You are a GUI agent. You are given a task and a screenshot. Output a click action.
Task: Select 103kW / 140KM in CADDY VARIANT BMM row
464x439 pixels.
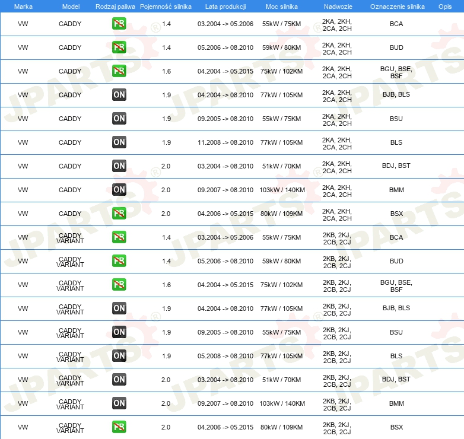(282, 403)
